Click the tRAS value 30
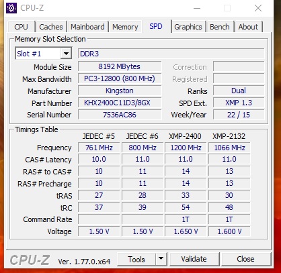The image size is (281, 273). tap(229, 195)
